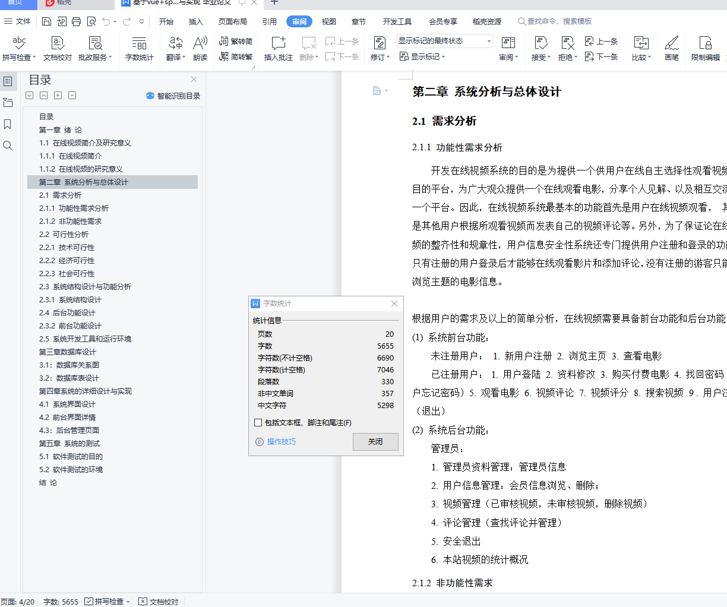
Task: Open the 开发工具 ribbon tab
Action: coord(397,21)
